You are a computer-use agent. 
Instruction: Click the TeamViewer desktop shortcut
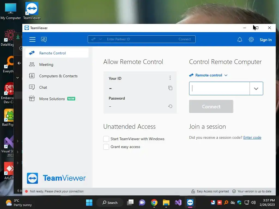click(32, 11)
